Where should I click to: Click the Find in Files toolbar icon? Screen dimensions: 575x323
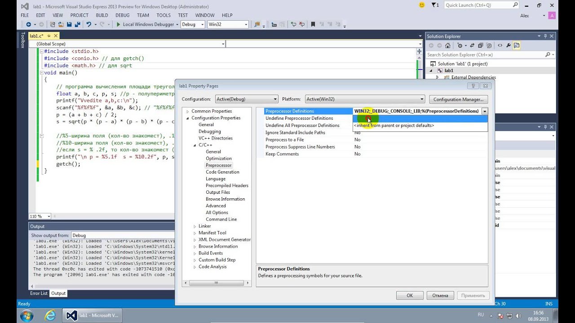pyautogui.click(x=257, y=24)
